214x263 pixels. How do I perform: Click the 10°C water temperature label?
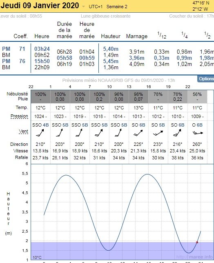[37, 257]
